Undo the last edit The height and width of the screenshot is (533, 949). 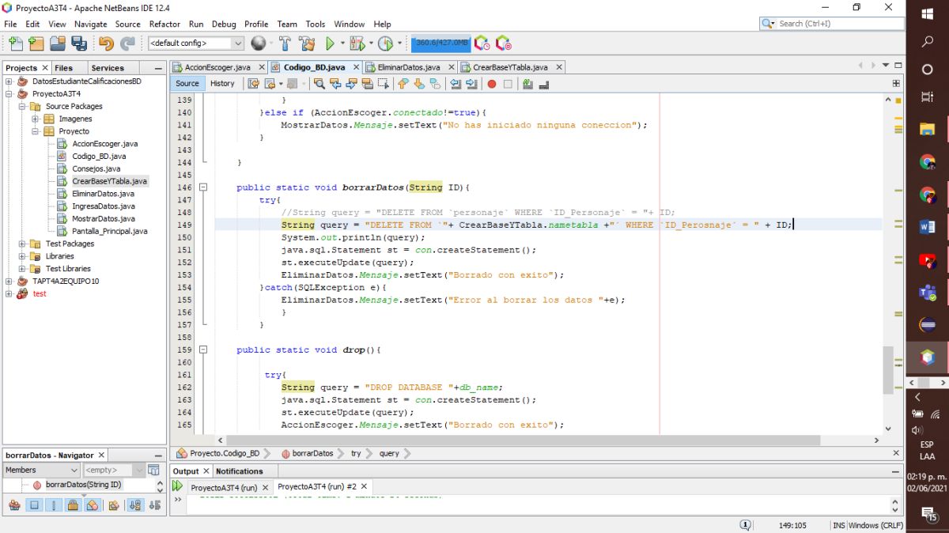[x=106, y=43]
